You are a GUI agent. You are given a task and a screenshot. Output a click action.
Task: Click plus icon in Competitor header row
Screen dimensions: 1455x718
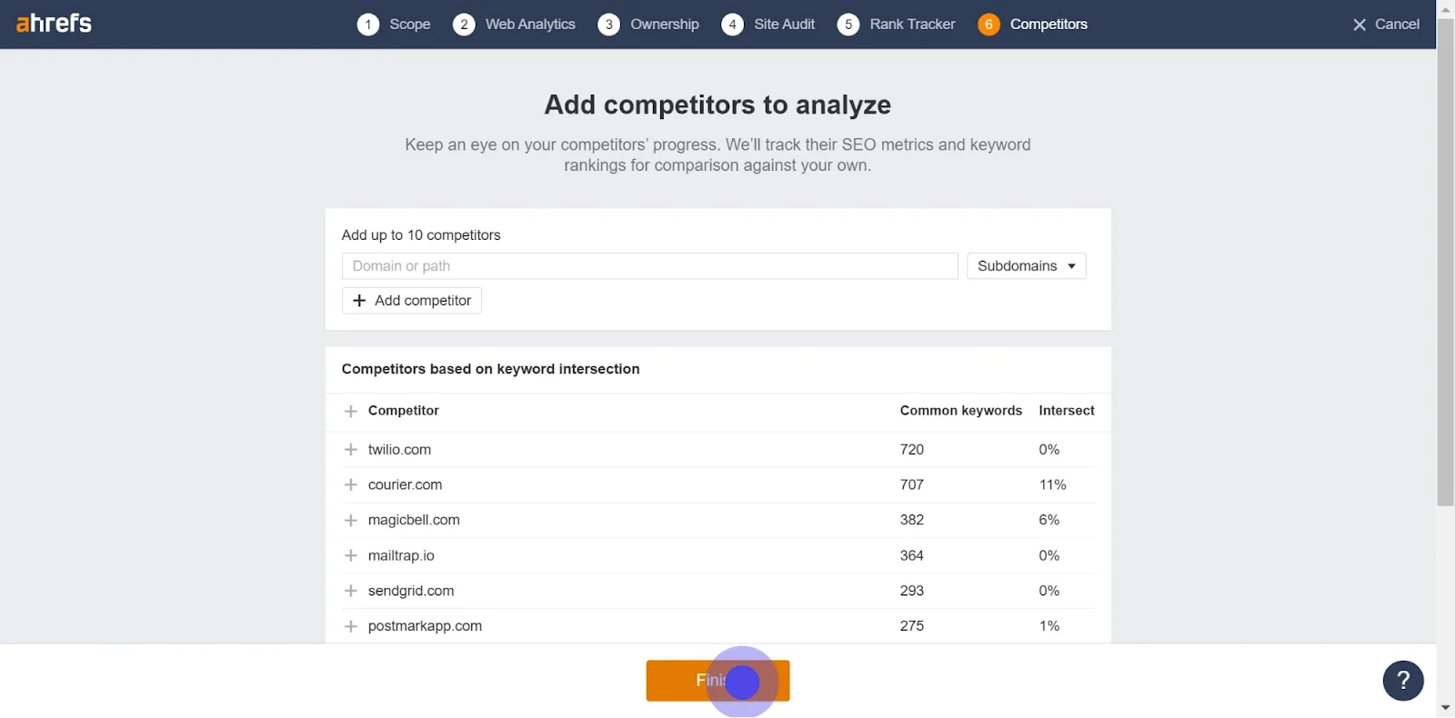point(351,412)
